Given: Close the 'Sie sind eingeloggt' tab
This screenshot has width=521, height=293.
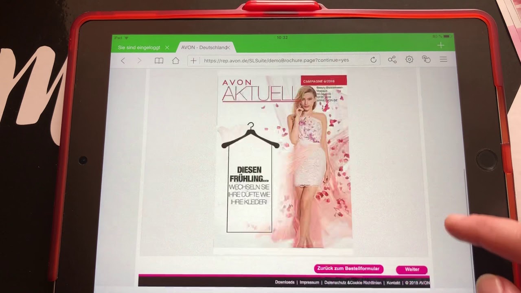Looking at the screenshot, I should coord(167,48).
